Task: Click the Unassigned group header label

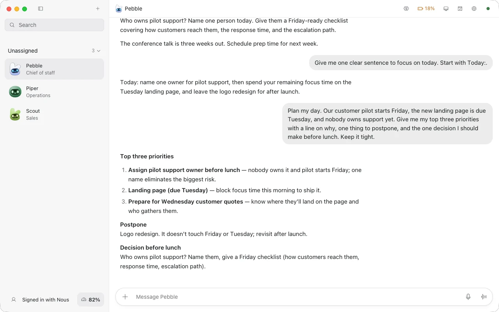Action: coord(23,51)
